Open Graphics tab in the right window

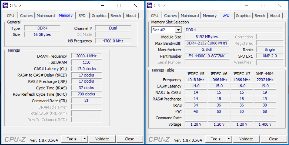[243, 16]
